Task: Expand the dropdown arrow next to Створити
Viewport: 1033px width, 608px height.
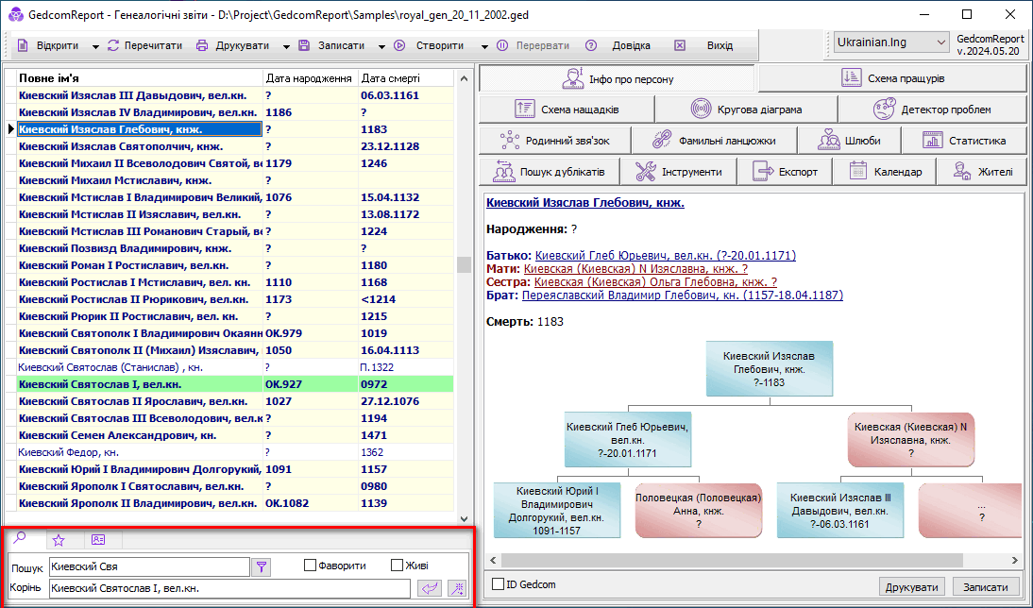Action: pos(484,46)
